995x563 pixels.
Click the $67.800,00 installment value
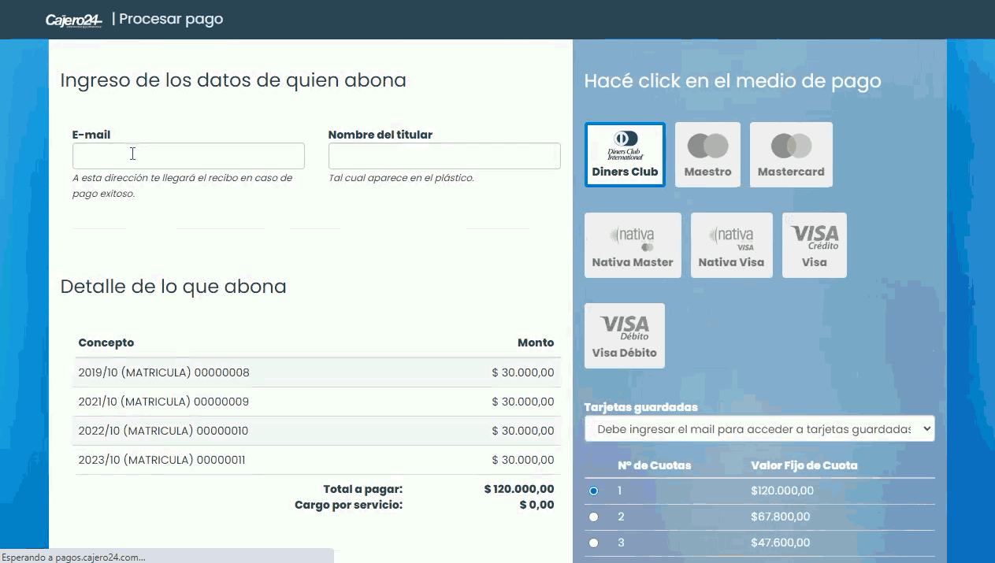780,517
